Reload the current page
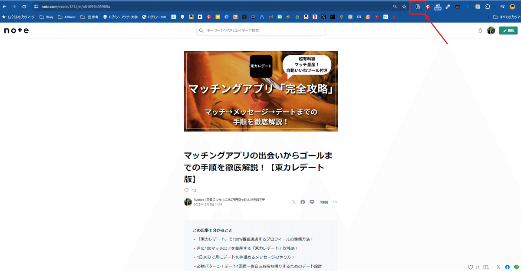The height and width of the screenshot is (271, 521). (x=24, y=7)
